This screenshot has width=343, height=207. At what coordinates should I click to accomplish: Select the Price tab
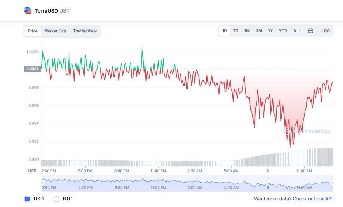coord(32,31)
